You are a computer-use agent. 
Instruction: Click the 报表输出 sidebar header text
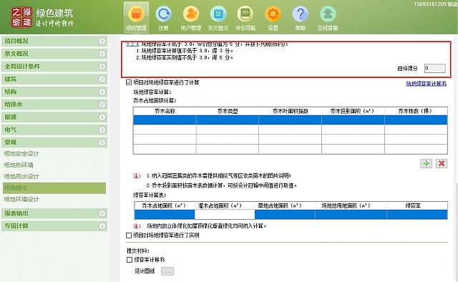[16, 213]
